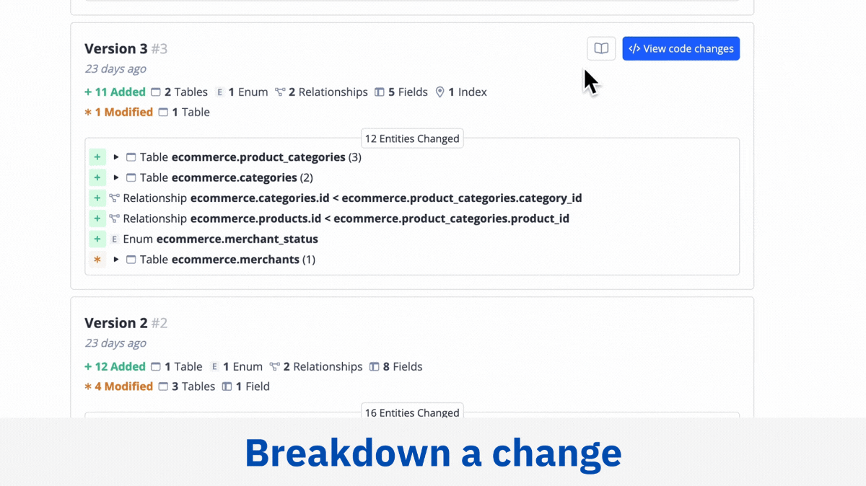Click the relationship icon for products.id row
866x486 pixels.
[115, 218]
